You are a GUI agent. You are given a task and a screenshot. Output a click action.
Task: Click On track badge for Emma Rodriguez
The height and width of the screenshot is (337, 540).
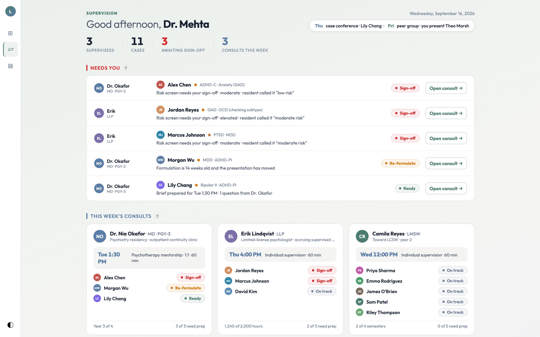[x=453, y=281]
